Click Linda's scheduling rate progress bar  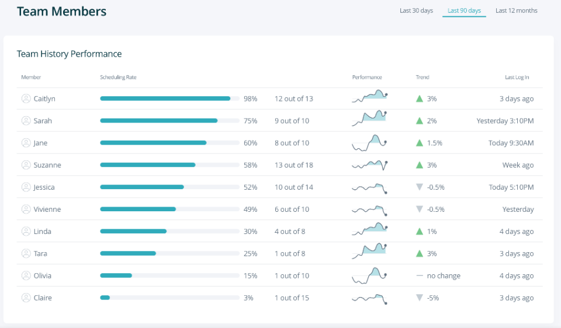[x=169, y=232]
